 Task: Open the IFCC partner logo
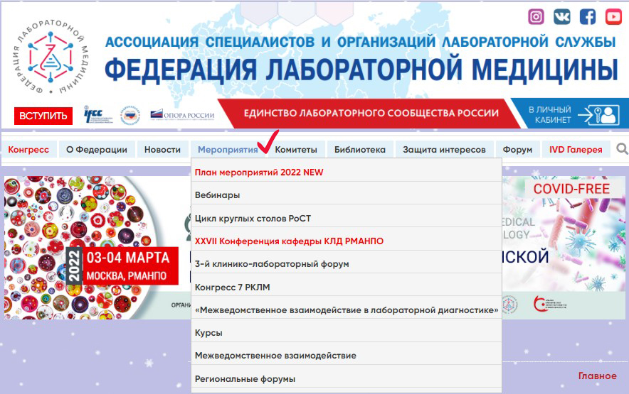click(97, 115)
